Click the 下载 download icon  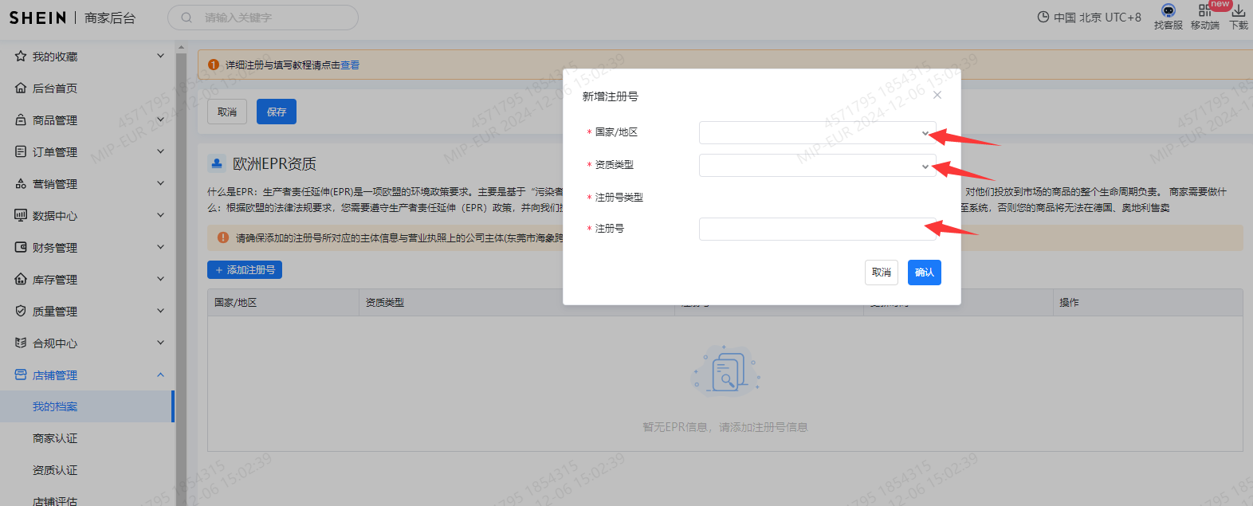click(1238, 10)
